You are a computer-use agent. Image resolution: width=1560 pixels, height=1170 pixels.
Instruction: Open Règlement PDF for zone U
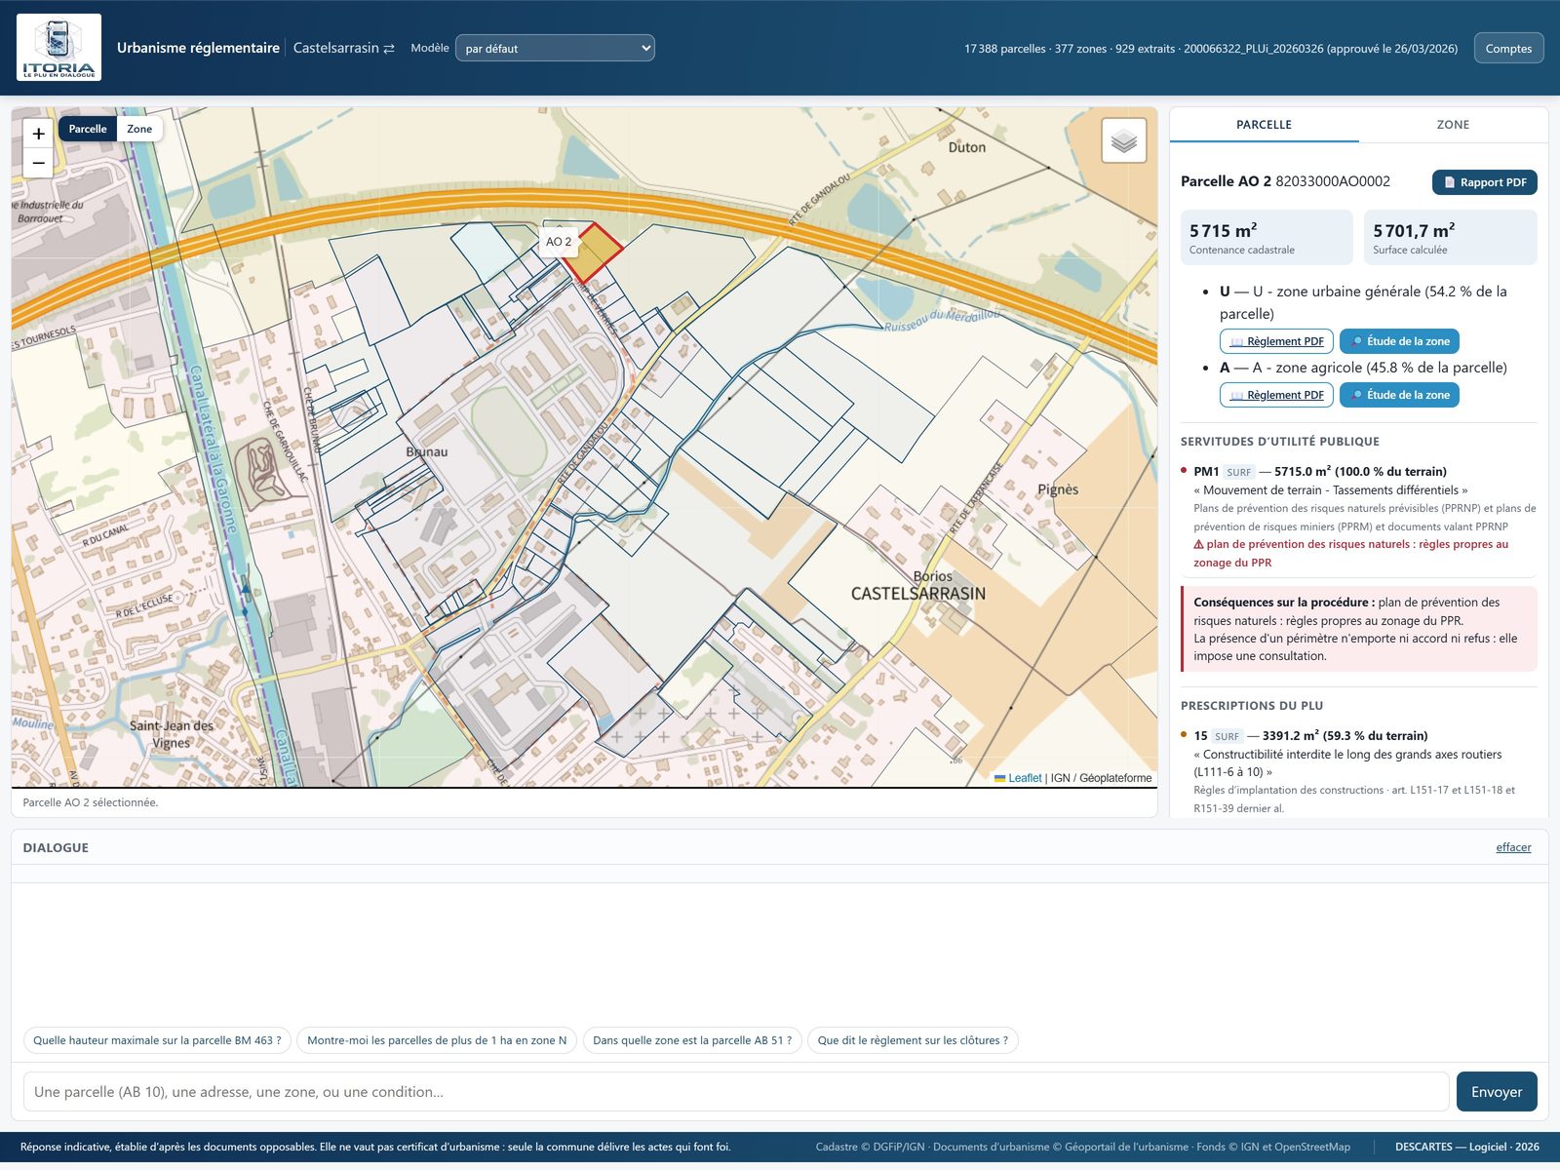[x=1276, y=341]
